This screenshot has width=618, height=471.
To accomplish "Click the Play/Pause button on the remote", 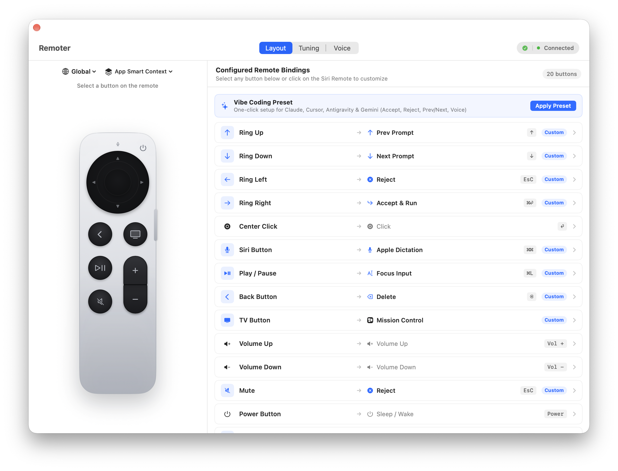I will [x=100, y=268].
